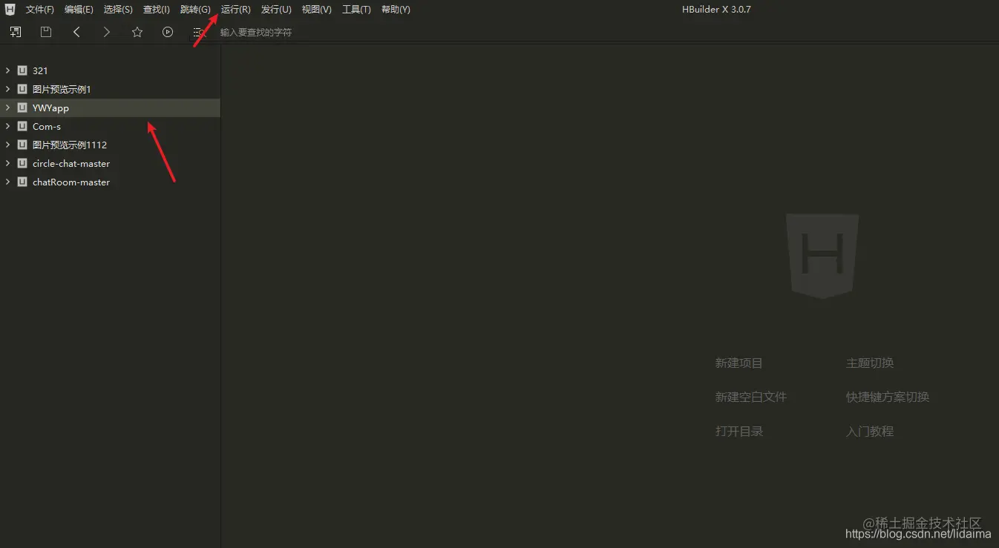This screenshot has width=999, height=548.
Task: Open the search list icon beside the arrow
Action: pos(197,32)
